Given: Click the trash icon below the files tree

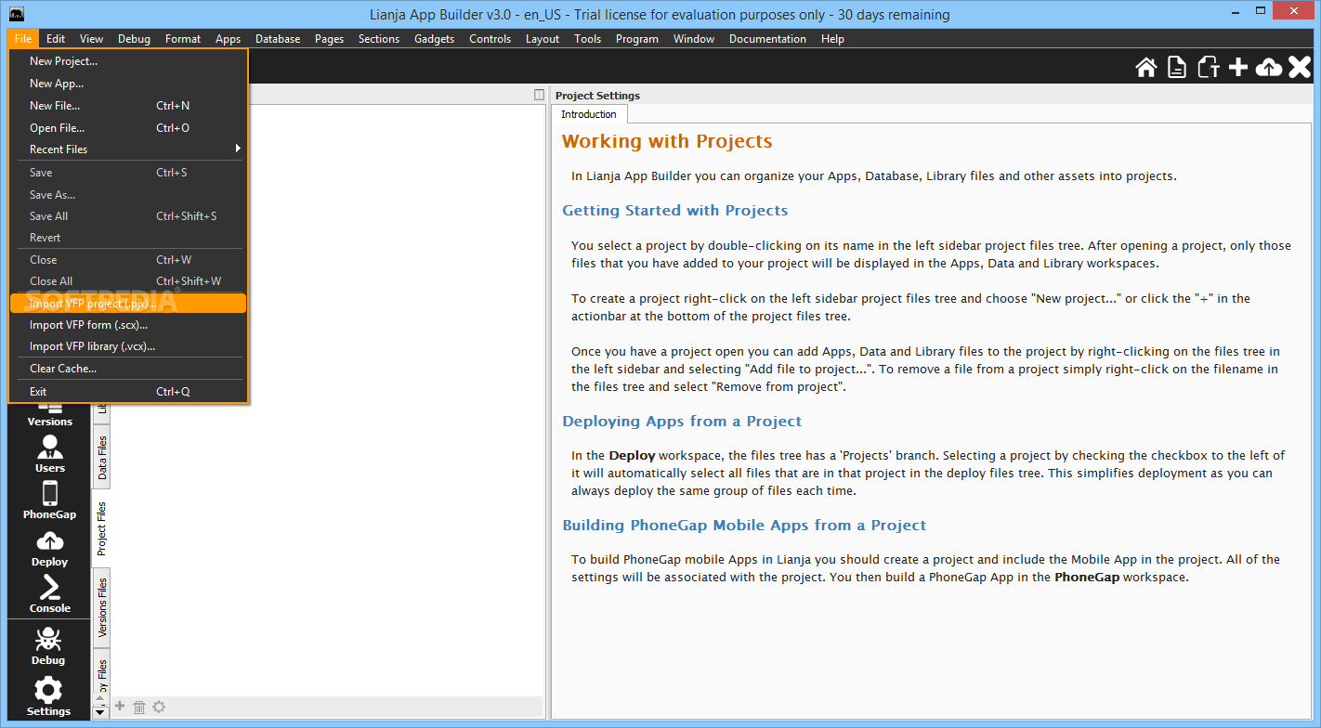Looking at the screenshot, I should coord(139,708).
